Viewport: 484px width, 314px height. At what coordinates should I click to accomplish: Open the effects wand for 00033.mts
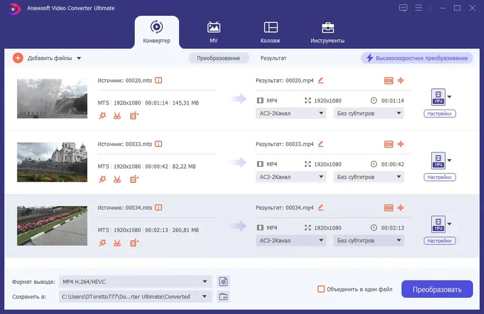click(x=102, y=179)
